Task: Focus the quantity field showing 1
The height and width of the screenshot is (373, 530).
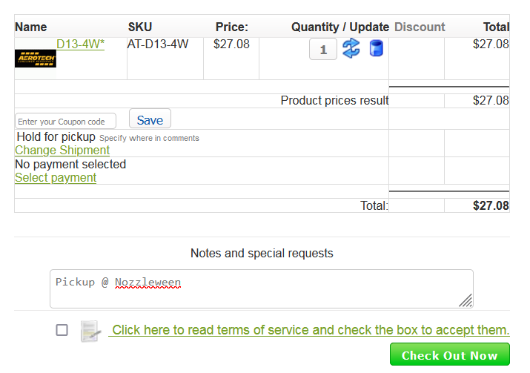Action: point(323,50)
